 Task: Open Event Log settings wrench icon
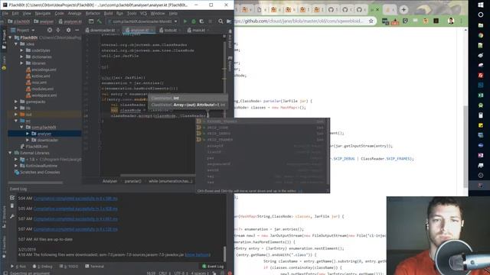(12, 216)
